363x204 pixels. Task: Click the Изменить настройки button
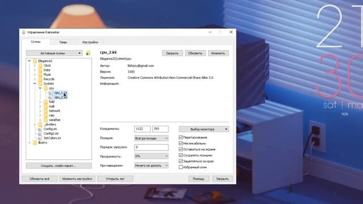point(77,179)
